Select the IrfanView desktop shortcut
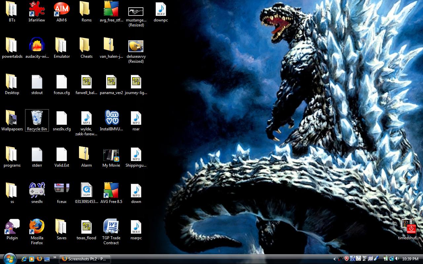Image resolution: width=423 pixels, height=264 pixels. (x=37, y=9)
